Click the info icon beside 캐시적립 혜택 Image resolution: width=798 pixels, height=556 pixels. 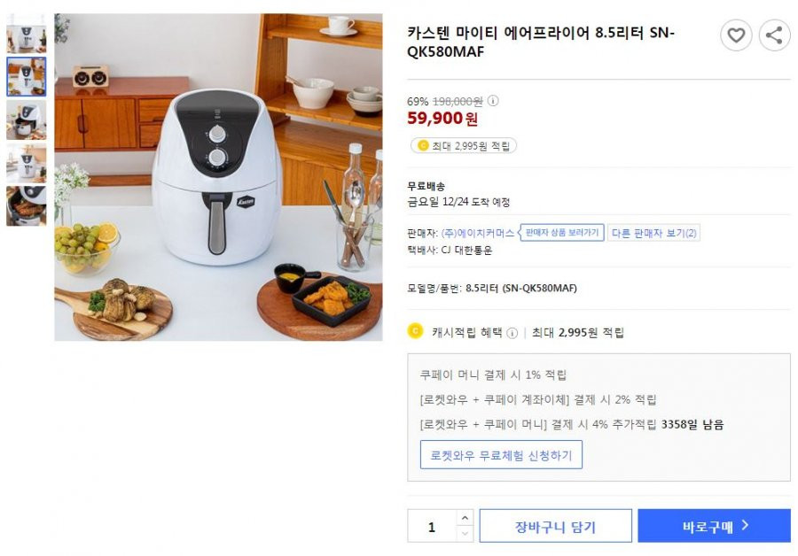pyautogui.click(x=512, y=333)
